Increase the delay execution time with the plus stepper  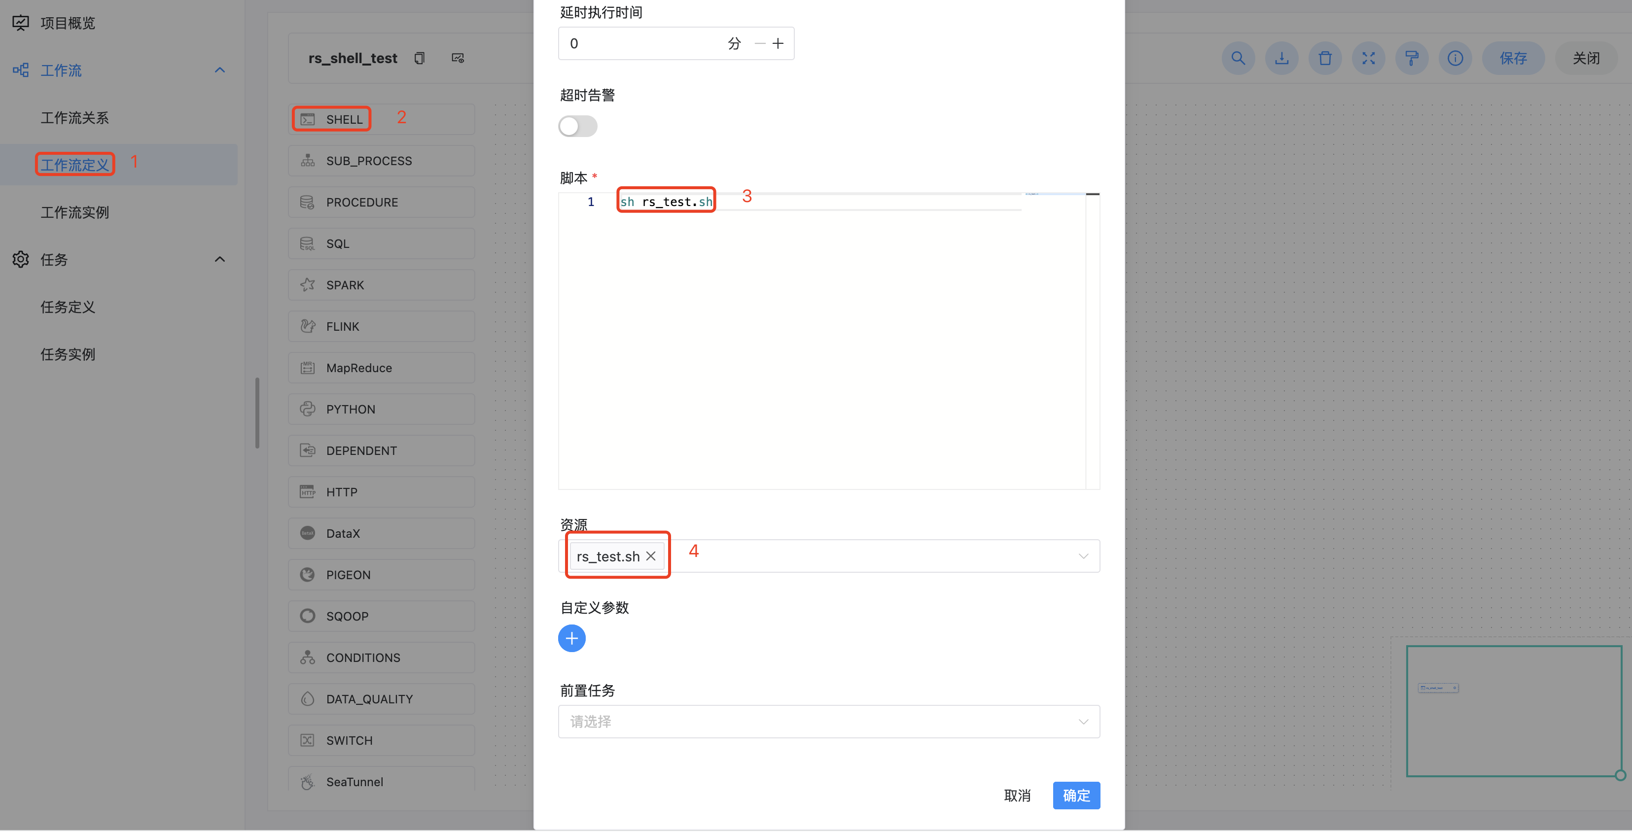pyautogui.click(x=778, y=43)
